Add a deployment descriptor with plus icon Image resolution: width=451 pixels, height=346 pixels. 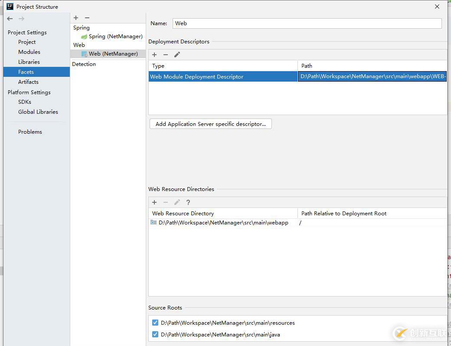(x=154, y=55)
